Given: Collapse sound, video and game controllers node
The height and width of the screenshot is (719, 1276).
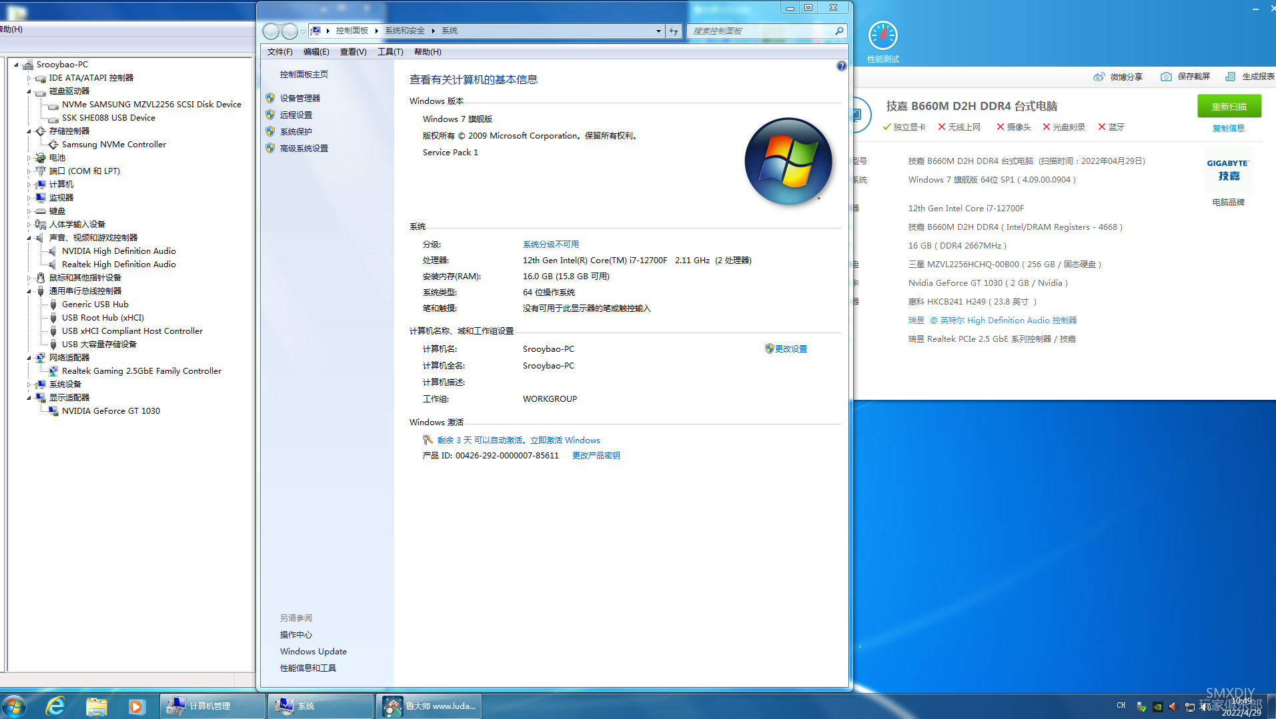Looking at the screenshot, I should click(x=29, y=238).
